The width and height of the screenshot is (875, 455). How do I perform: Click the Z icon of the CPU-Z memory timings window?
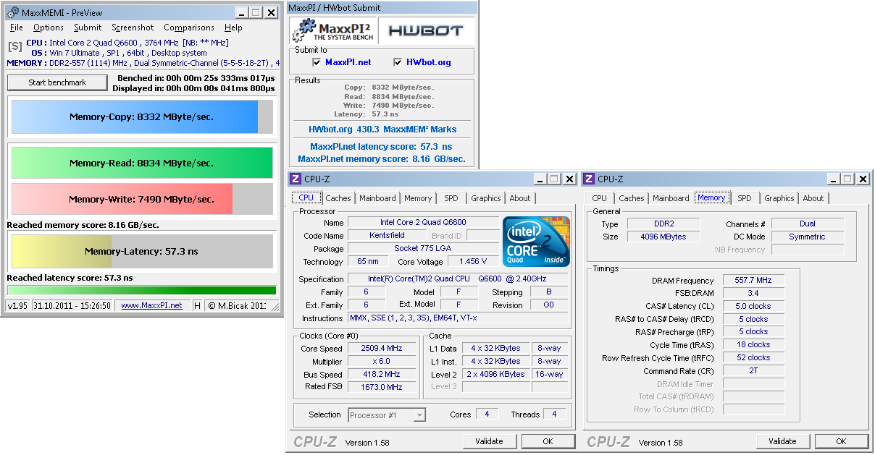pos(589,179)
